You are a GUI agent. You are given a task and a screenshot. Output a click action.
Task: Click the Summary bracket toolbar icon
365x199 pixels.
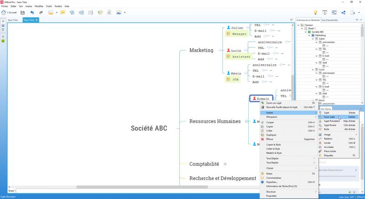(90, 13)
